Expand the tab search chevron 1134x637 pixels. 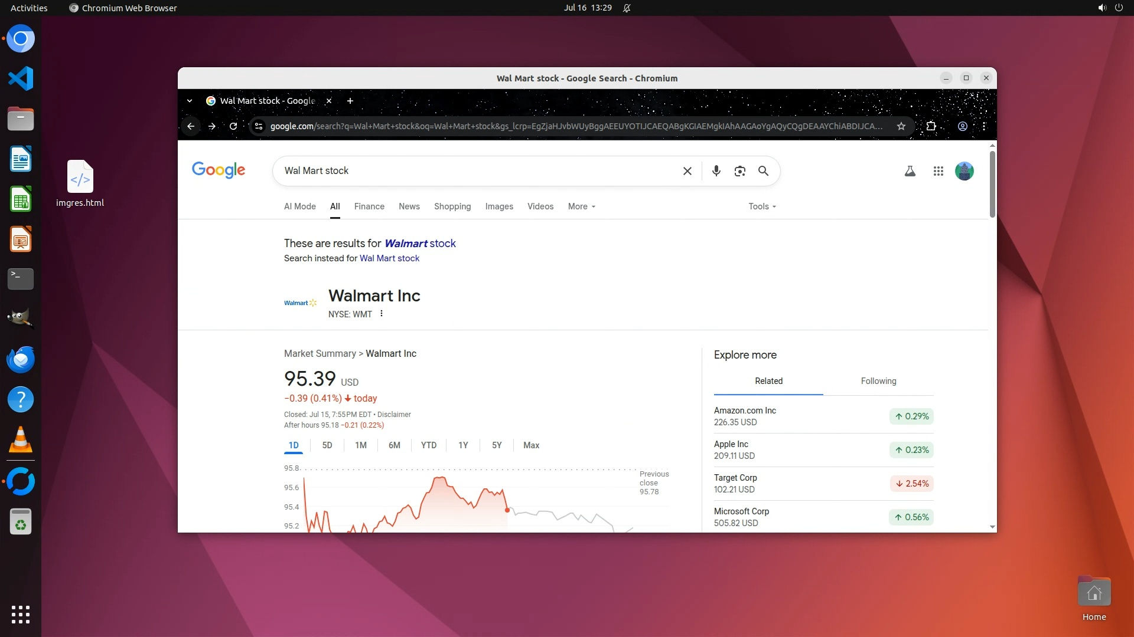(x=190, y=101)
